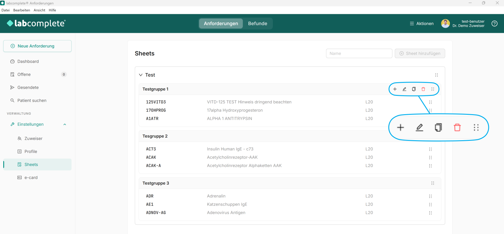Image resolution: width=504 pixels, height=234 pixels.
Task: Open the Datei menu
Action: 6,10
